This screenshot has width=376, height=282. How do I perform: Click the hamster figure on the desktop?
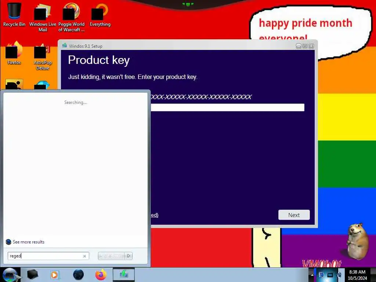[358, 241]
